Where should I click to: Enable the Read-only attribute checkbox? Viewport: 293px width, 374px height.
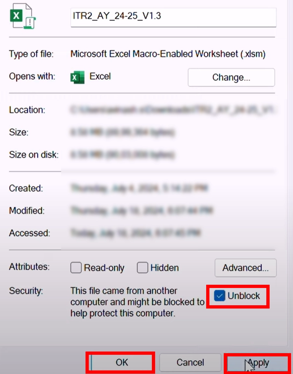click(x=76, y=267)
